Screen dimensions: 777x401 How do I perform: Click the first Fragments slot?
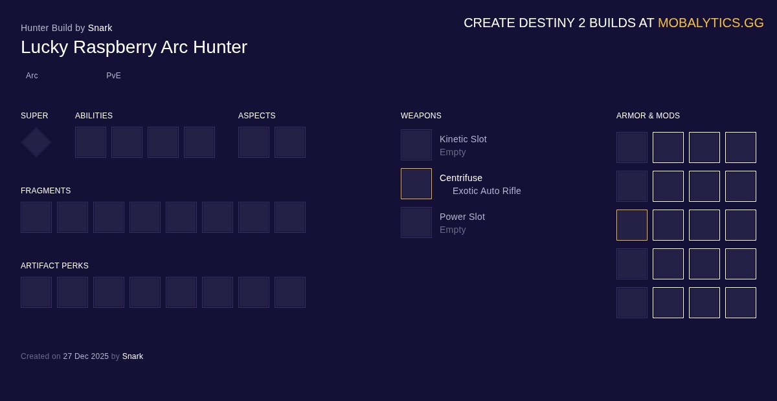point(36,217)
